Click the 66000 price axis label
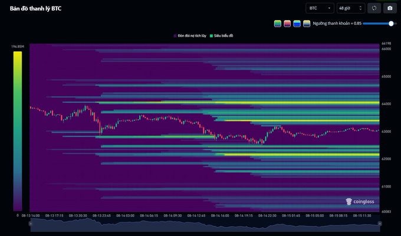Screen dimensions: 401x236 (x=386, y=49)
